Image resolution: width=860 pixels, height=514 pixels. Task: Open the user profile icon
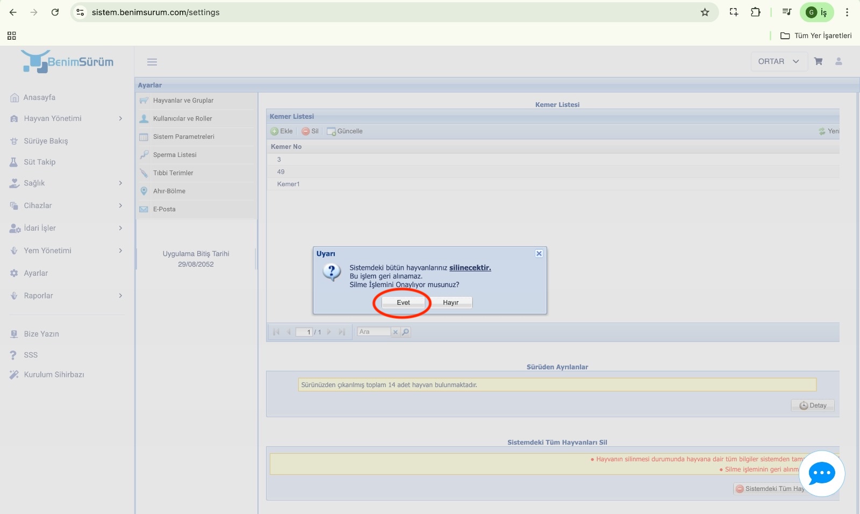pyautogui.click(x=838, y=61)
